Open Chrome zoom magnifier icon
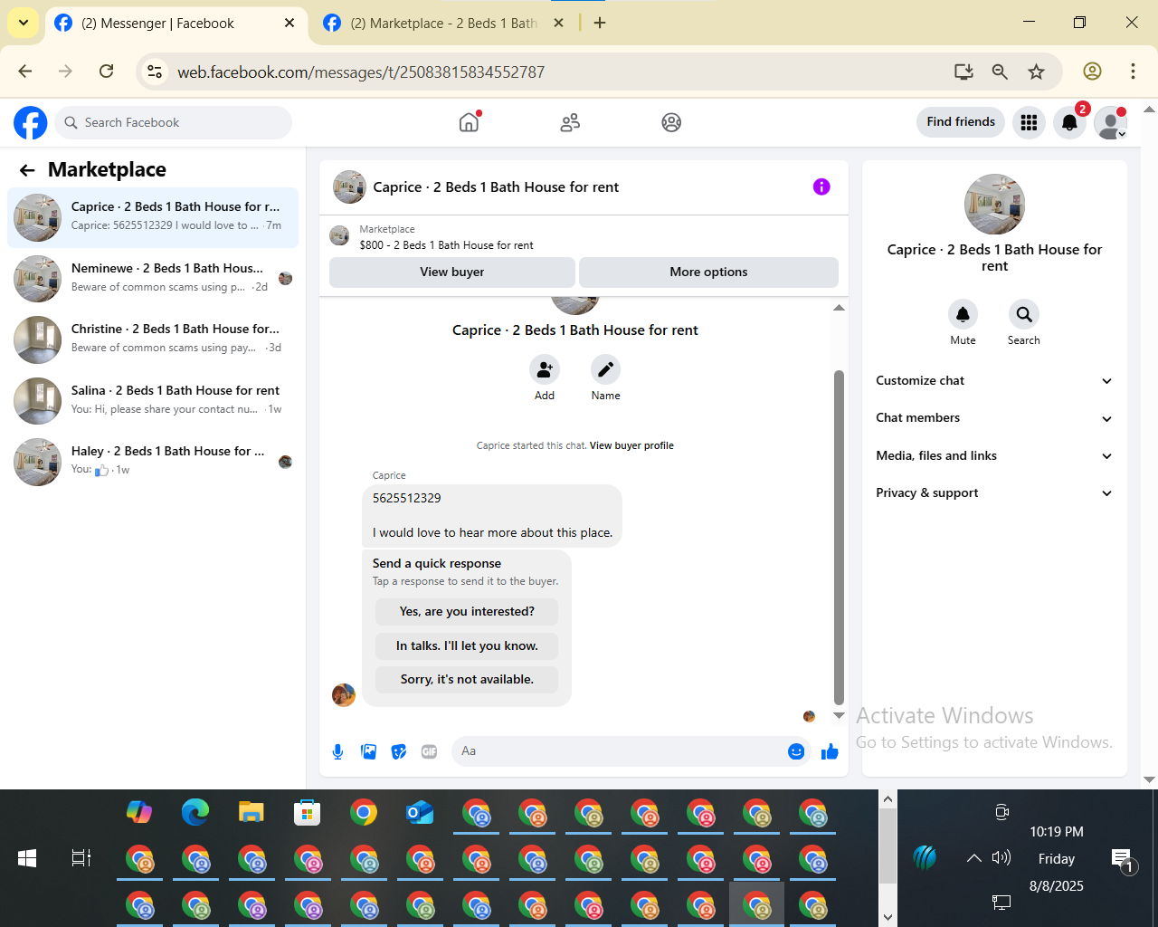The height and width of the screenshot is (927, 1158). (x=1000, y=72)
